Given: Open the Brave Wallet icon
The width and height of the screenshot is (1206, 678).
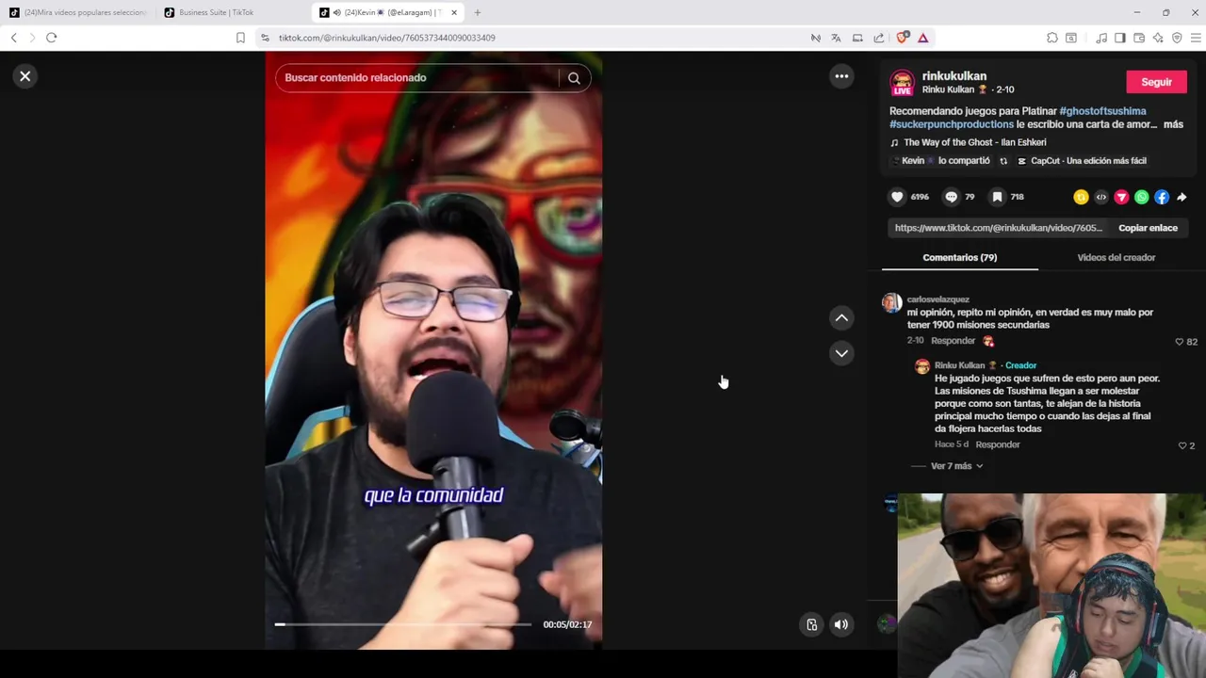Looking at the screenshot, I should click(1139, 38).
